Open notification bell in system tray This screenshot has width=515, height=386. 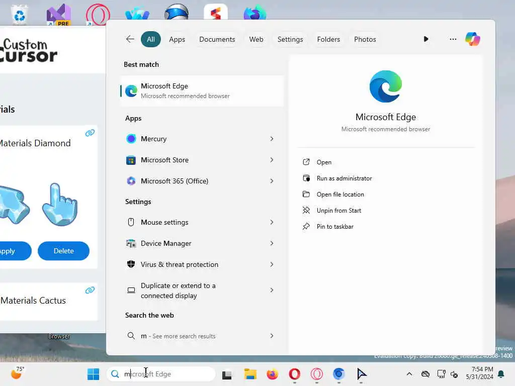pyautogui.click(x=501, y=374)
